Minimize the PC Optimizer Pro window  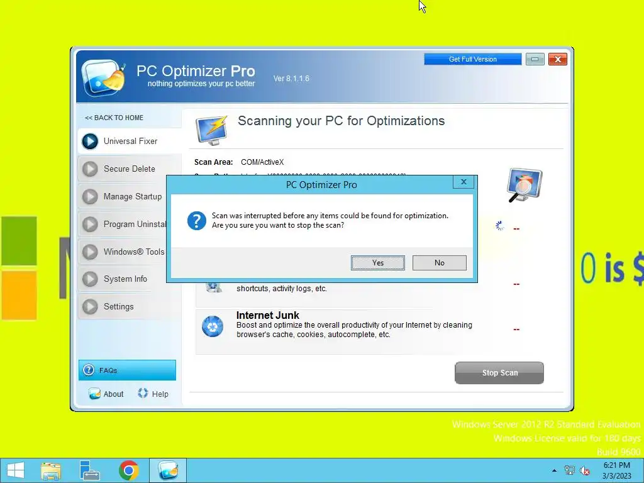pyautogui.click(x=535, y=59)
